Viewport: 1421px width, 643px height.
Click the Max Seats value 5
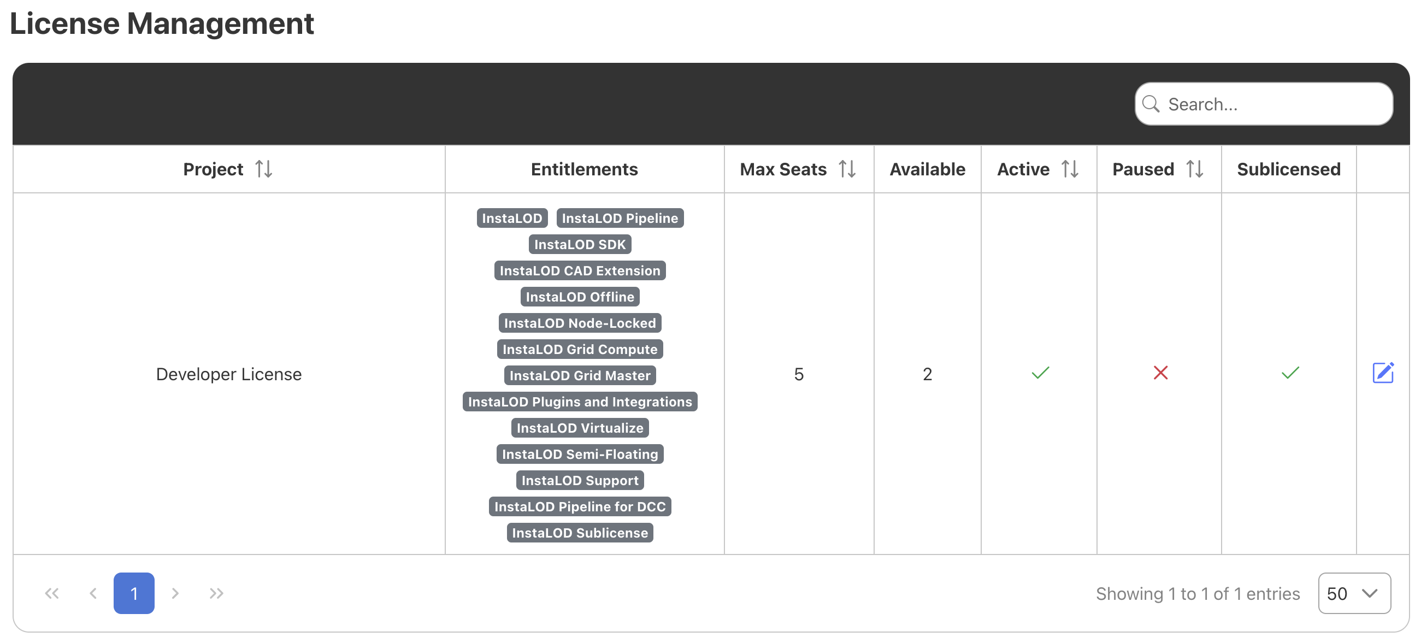798,374
